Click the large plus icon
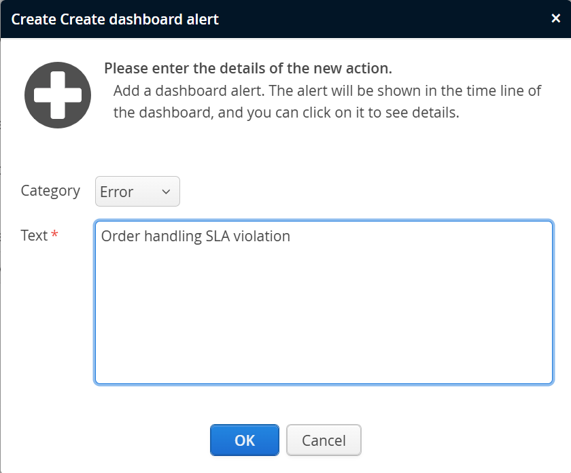Screen dimensions: 571x473 [58, 96]
